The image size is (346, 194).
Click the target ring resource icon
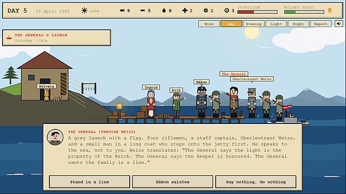[x=226, y=11]
